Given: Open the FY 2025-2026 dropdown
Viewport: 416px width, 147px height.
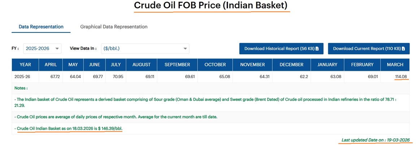Looking at the screenshot, I should click(x=42, y=48).
